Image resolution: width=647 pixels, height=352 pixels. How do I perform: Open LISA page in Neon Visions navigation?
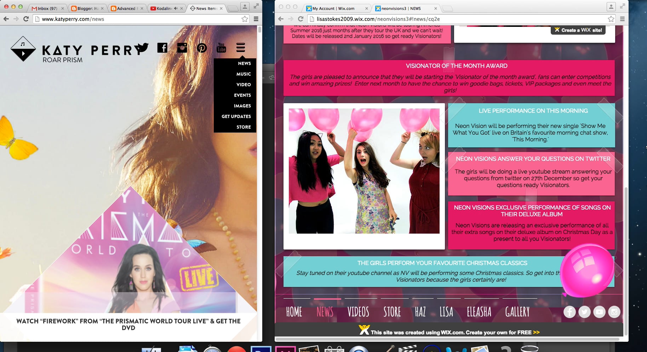[x=446, y=312]
